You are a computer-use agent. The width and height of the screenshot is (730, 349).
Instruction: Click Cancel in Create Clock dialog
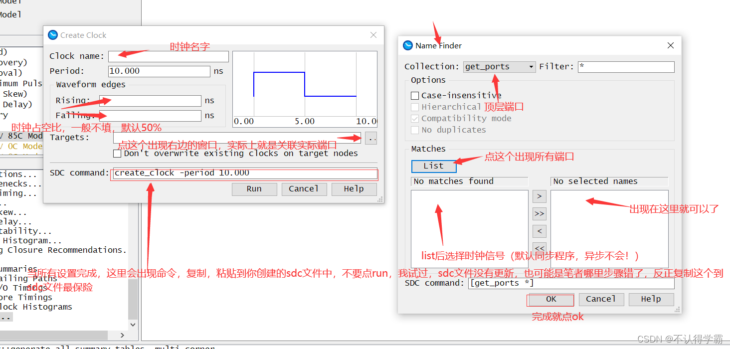[x=304, y=189]
